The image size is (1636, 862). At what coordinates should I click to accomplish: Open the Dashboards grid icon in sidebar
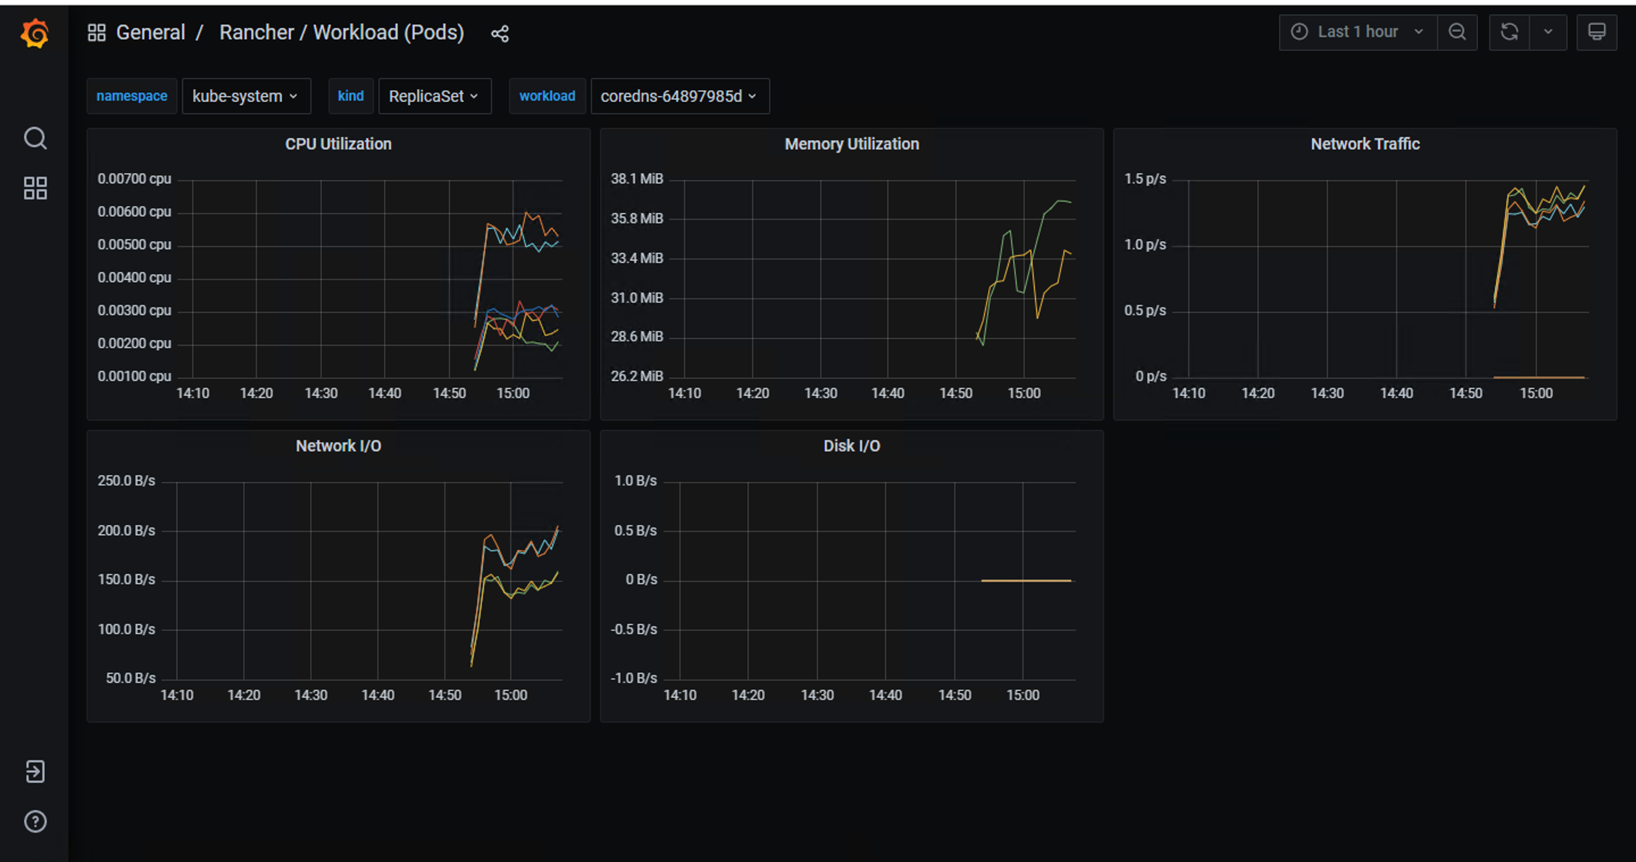(35, 188)
